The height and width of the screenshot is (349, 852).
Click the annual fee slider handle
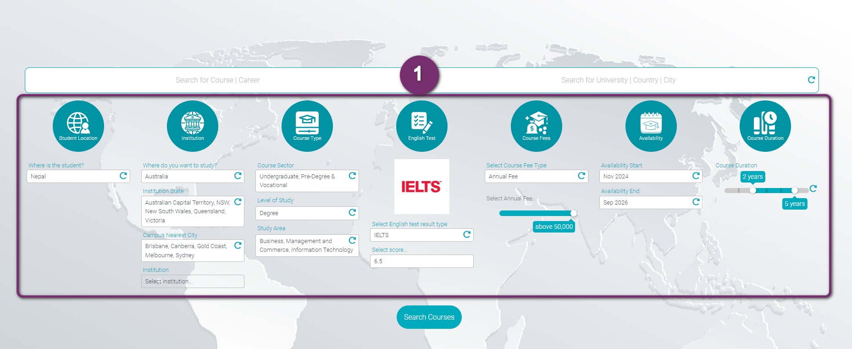tap(574, 213)
